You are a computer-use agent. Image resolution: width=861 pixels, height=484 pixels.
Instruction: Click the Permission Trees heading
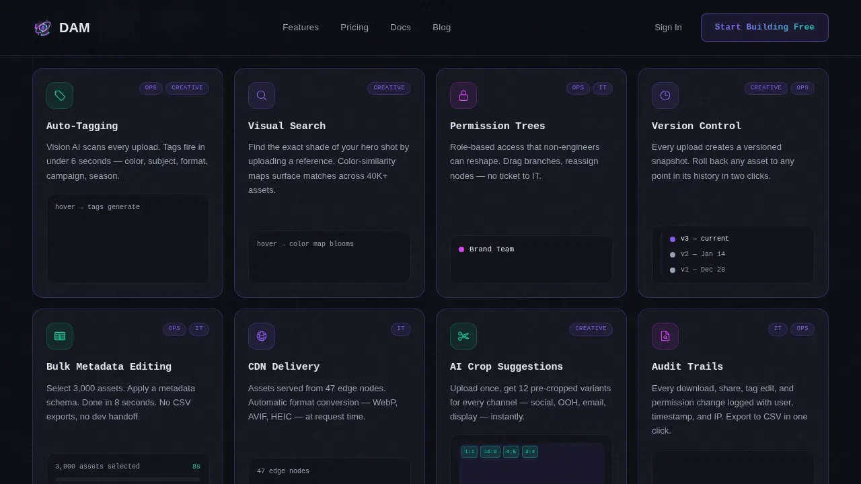click(x=498, y=126)
